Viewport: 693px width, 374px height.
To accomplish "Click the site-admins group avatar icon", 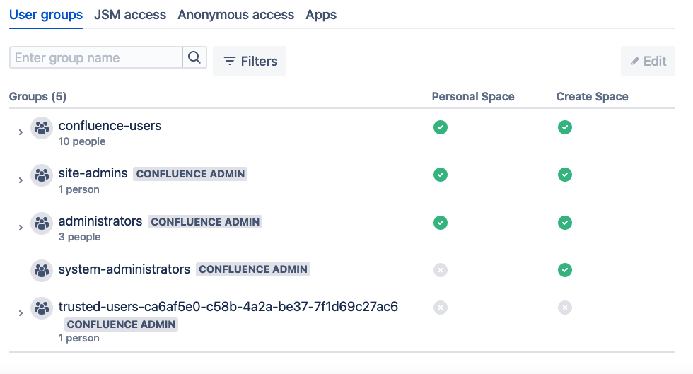I will click(42, 175).
